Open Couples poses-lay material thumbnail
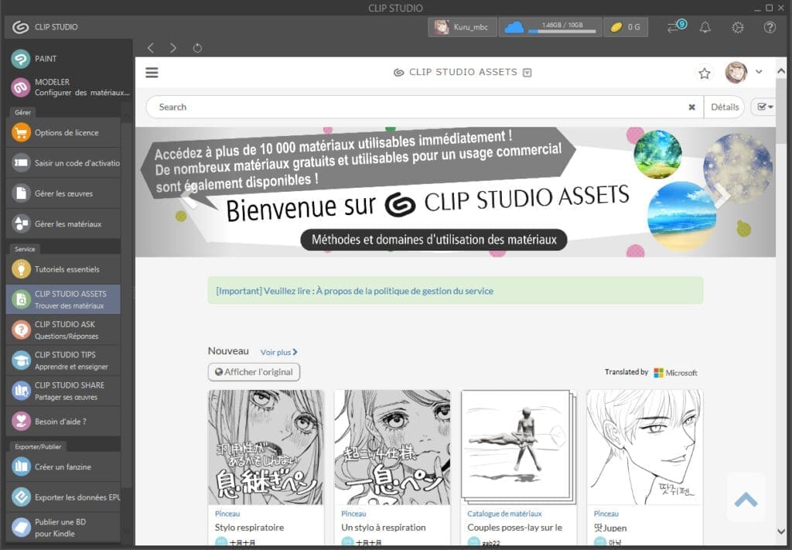The height and width of the screenshot is (550, 792). 518,447
